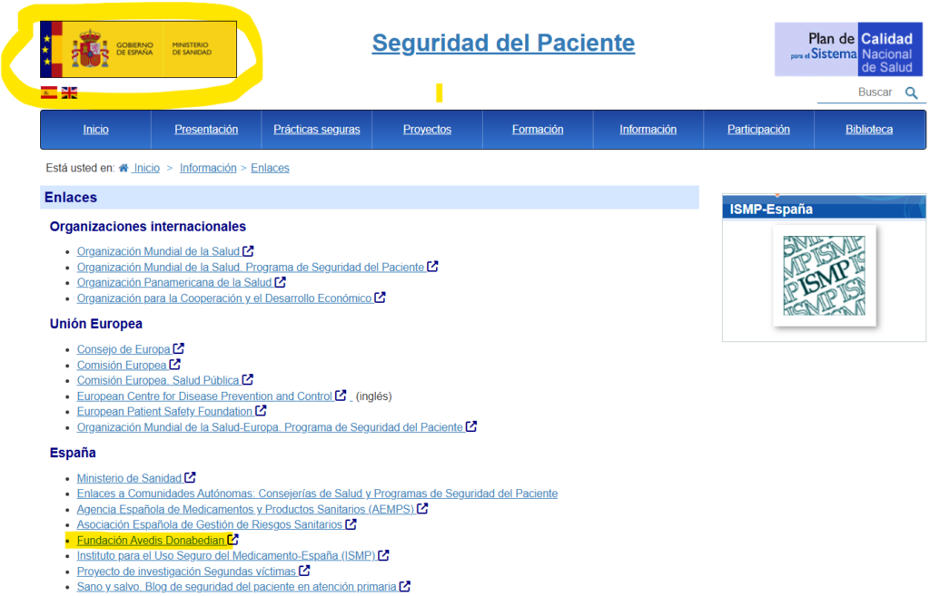Click the ISMP-España logo thumbnail
The height and width of the screenshot is (596, 930).
point(823,277)
